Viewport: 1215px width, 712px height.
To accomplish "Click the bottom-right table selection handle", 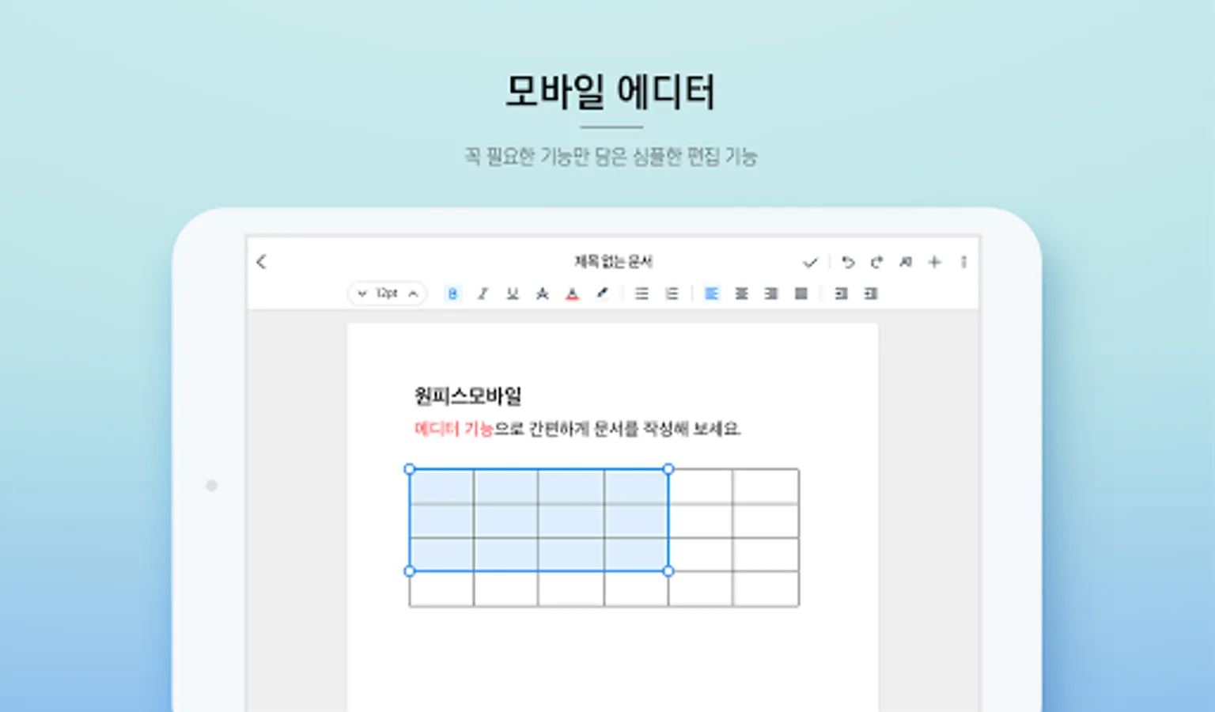I will point(668,571).
